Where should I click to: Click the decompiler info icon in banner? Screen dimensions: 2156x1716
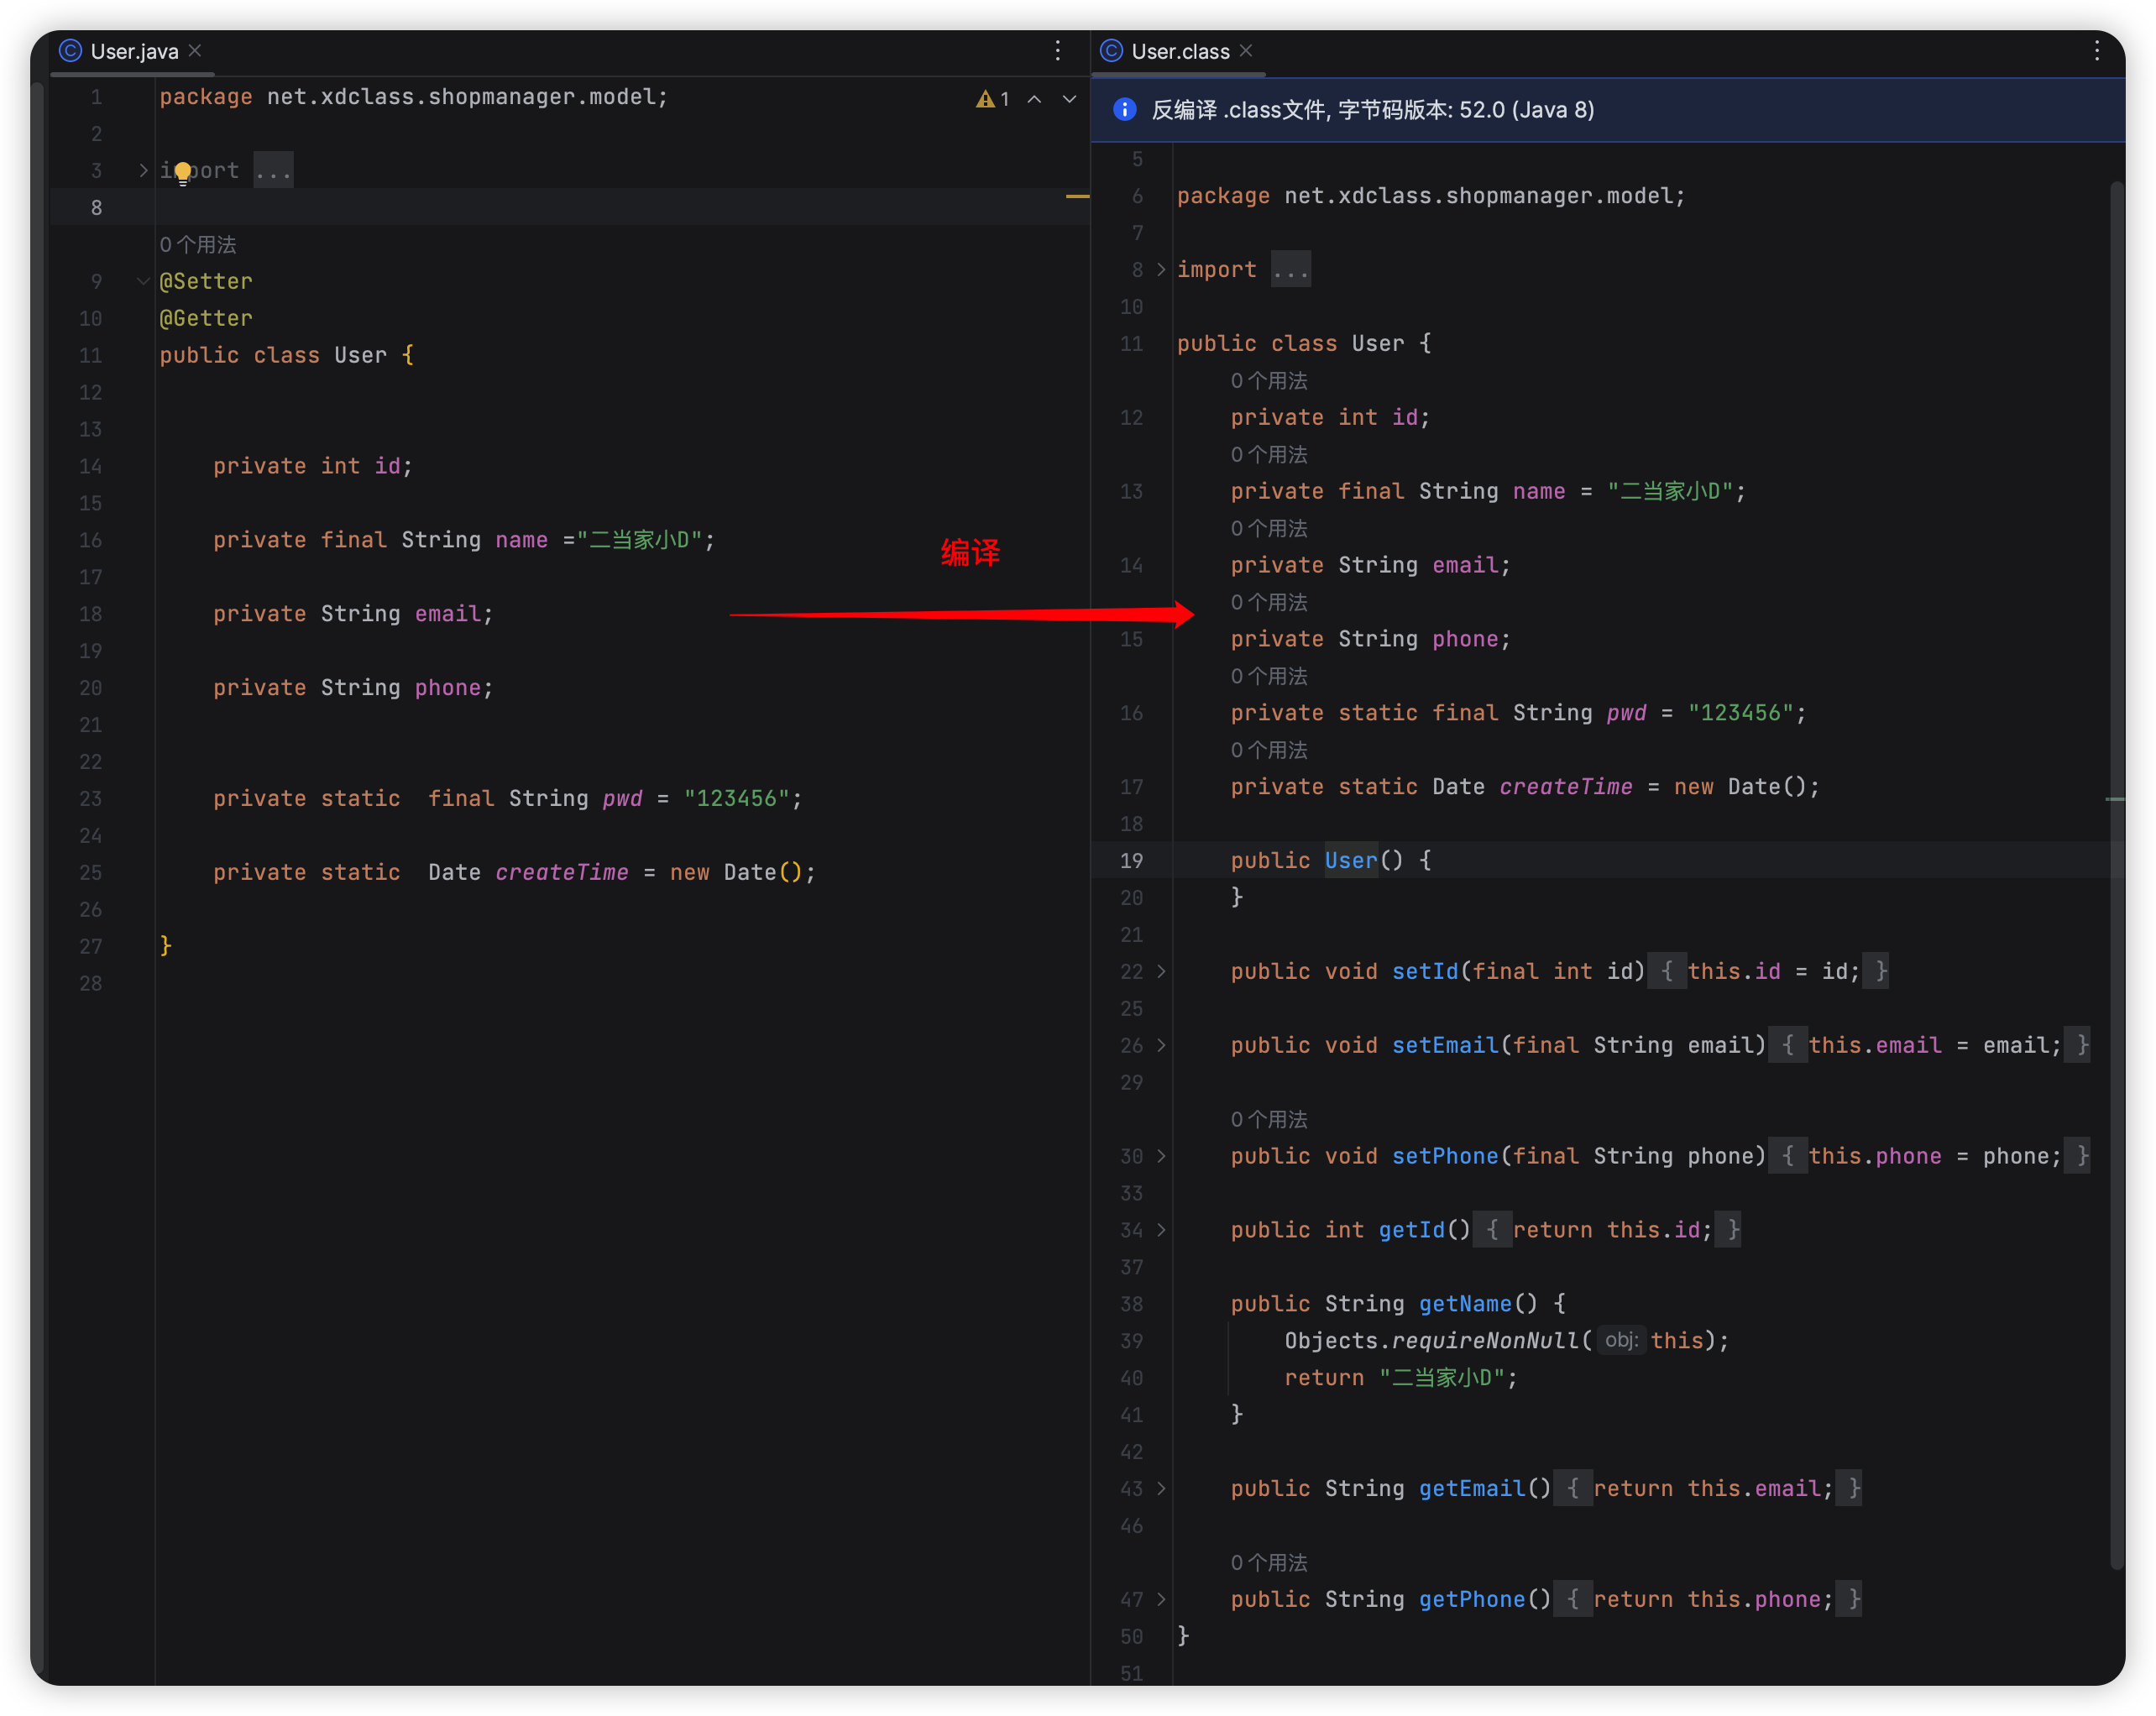[1124, 109]
